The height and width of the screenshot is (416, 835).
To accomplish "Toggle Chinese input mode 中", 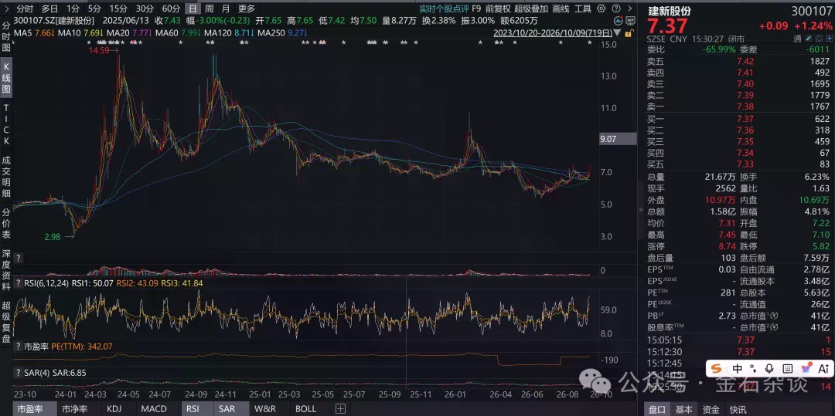I will click(738, 368).
